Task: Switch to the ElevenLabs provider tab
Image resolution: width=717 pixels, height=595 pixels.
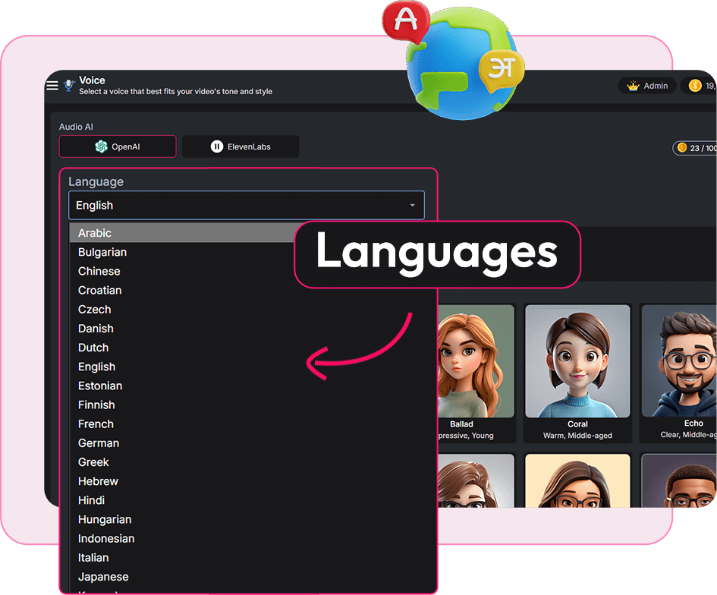Action: tap(241, 146)
